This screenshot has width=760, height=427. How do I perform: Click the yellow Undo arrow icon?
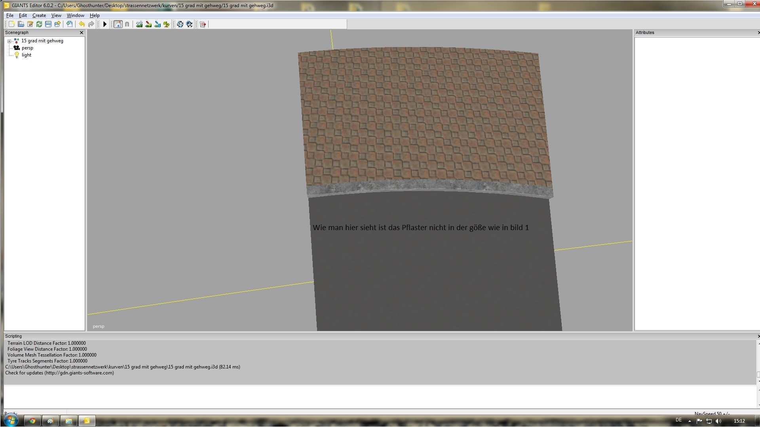(82, 24)
